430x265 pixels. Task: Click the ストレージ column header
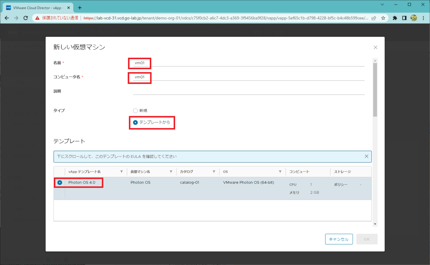pos(342,172)
